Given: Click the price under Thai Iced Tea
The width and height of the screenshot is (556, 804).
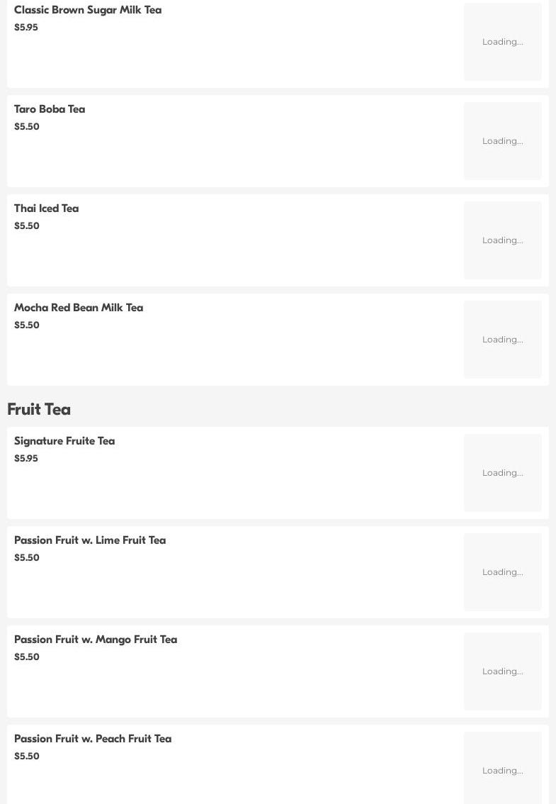Looking at the screenshot, I should pos(27,226).
